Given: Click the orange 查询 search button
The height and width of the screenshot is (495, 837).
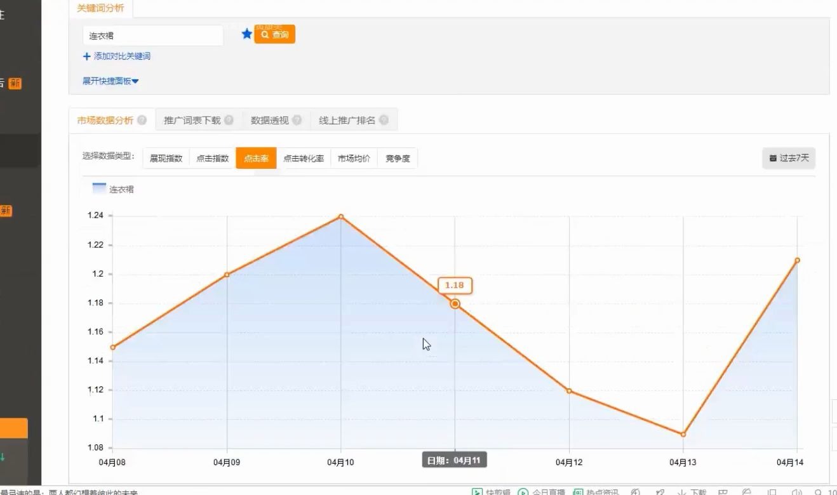Looking at the screenshot, I should [274, 34].
